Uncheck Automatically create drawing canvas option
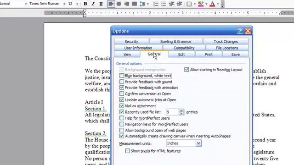 coord(122,136)
